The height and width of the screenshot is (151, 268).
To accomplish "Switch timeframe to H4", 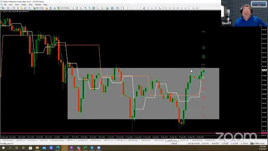I will [x=186, y=8].
